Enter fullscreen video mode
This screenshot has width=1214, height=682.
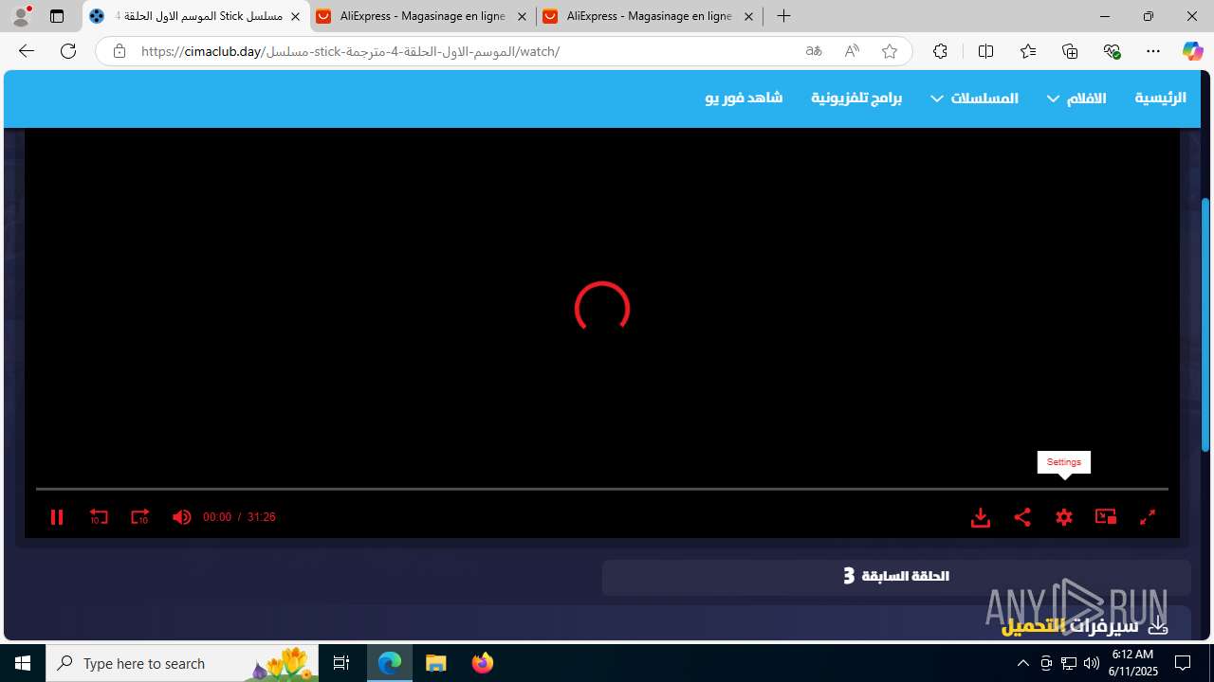point(1148,517)
